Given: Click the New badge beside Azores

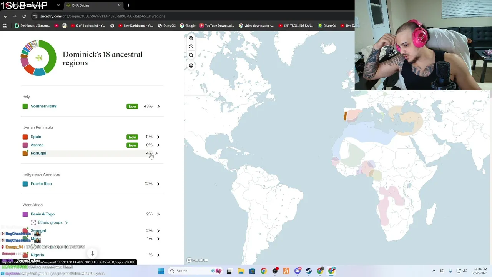Looking at the screenshot, I should pos(132,145).
